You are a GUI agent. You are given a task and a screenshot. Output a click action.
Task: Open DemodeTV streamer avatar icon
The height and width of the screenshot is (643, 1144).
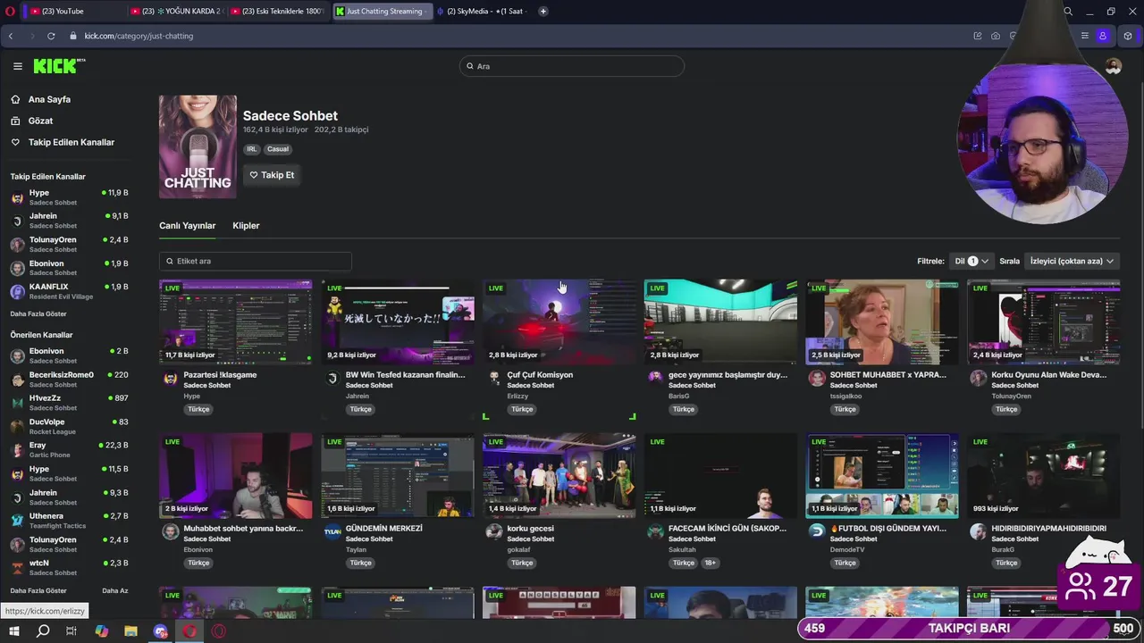(816, 530)
